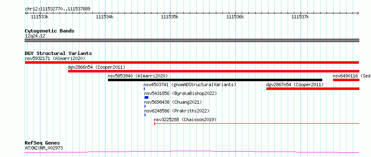Select the blue nsv5698438 Chuang2021 marker
The height and width of the screenshot is (157, 371).
point(145,106)
